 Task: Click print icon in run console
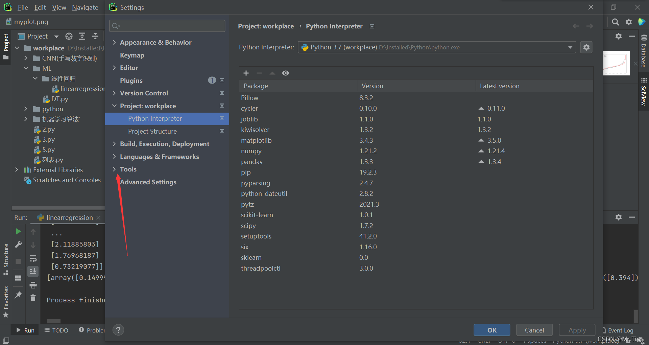pos(33,285)
